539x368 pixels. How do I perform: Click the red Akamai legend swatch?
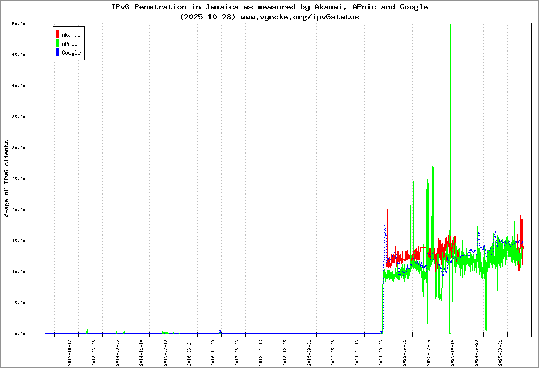(x=57, y=35)
